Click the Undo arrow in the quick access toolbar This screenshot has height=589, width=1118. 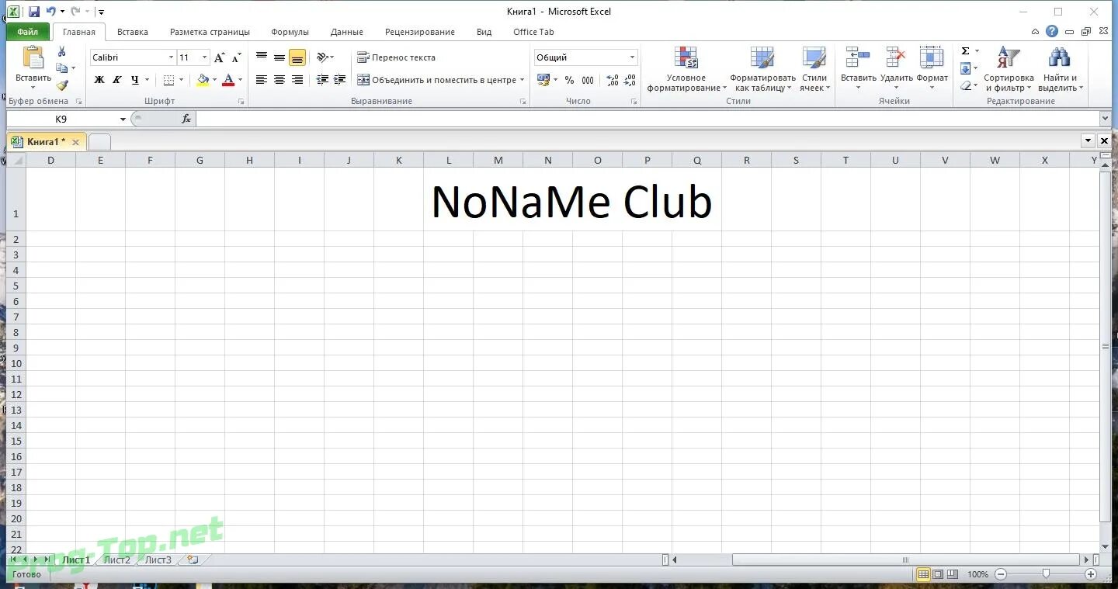pos(51,12)
